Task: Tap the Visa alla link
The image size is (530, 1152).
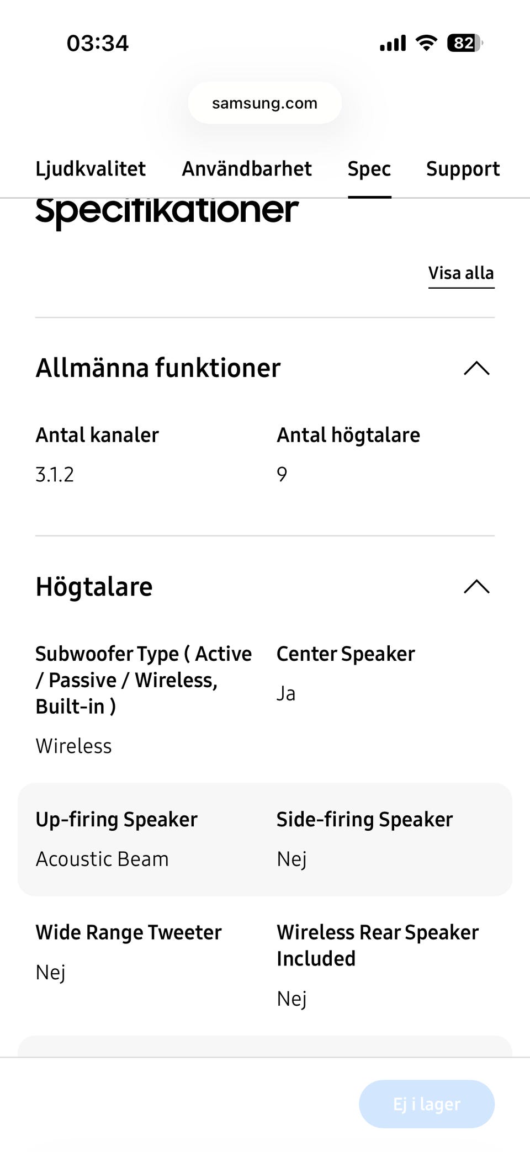Action: 461,273
